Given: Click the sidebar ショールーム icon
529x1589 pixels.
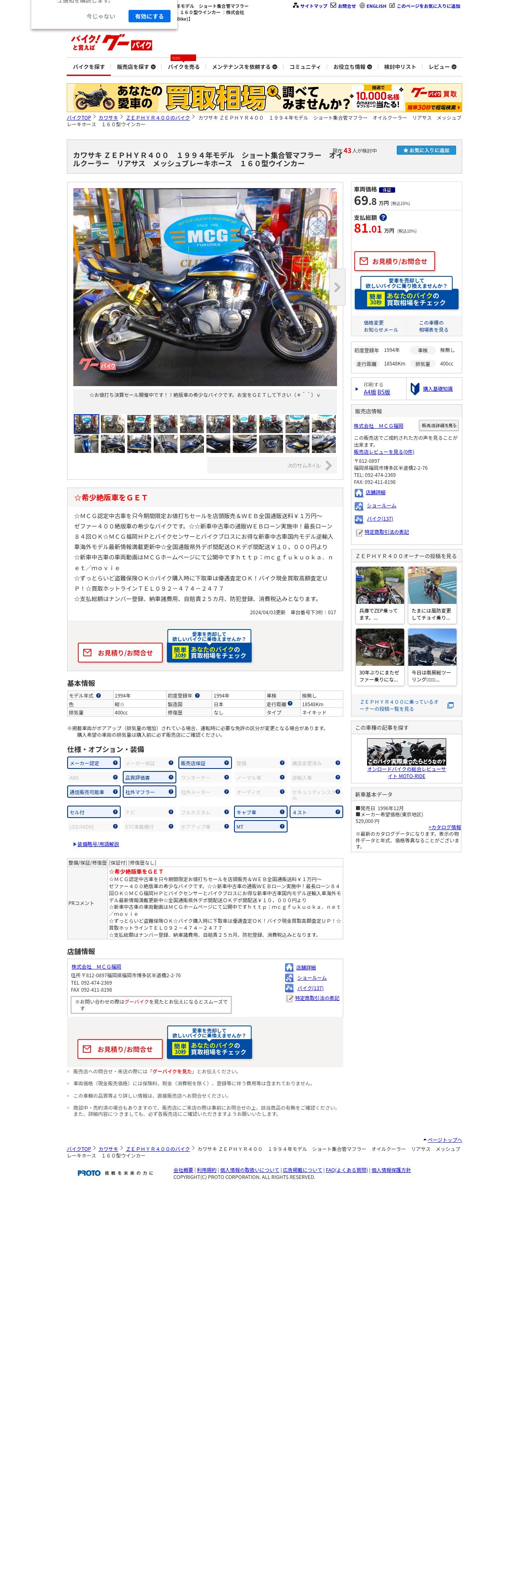Looking at the screenshot, I should [358, 506].
